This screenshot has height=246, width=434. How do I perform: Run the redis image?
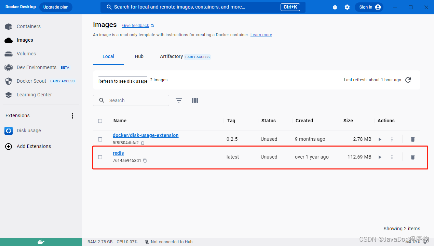(x=380, y=157)
